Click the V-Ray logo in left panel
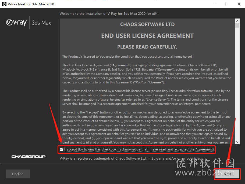 (x=16, y=23)
